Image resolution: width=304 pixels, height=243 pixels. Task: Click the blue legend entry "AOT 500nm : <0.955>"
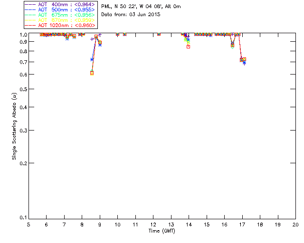(60, 9)
